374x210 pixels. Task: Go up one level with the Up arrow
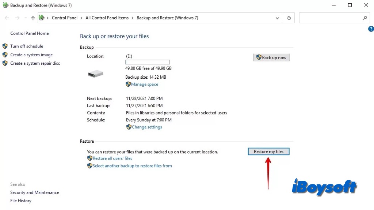point(33,18)
